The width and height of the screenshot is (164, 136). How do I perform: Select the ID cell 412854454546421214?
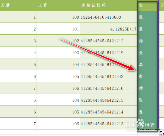click(x=109, y=112)
